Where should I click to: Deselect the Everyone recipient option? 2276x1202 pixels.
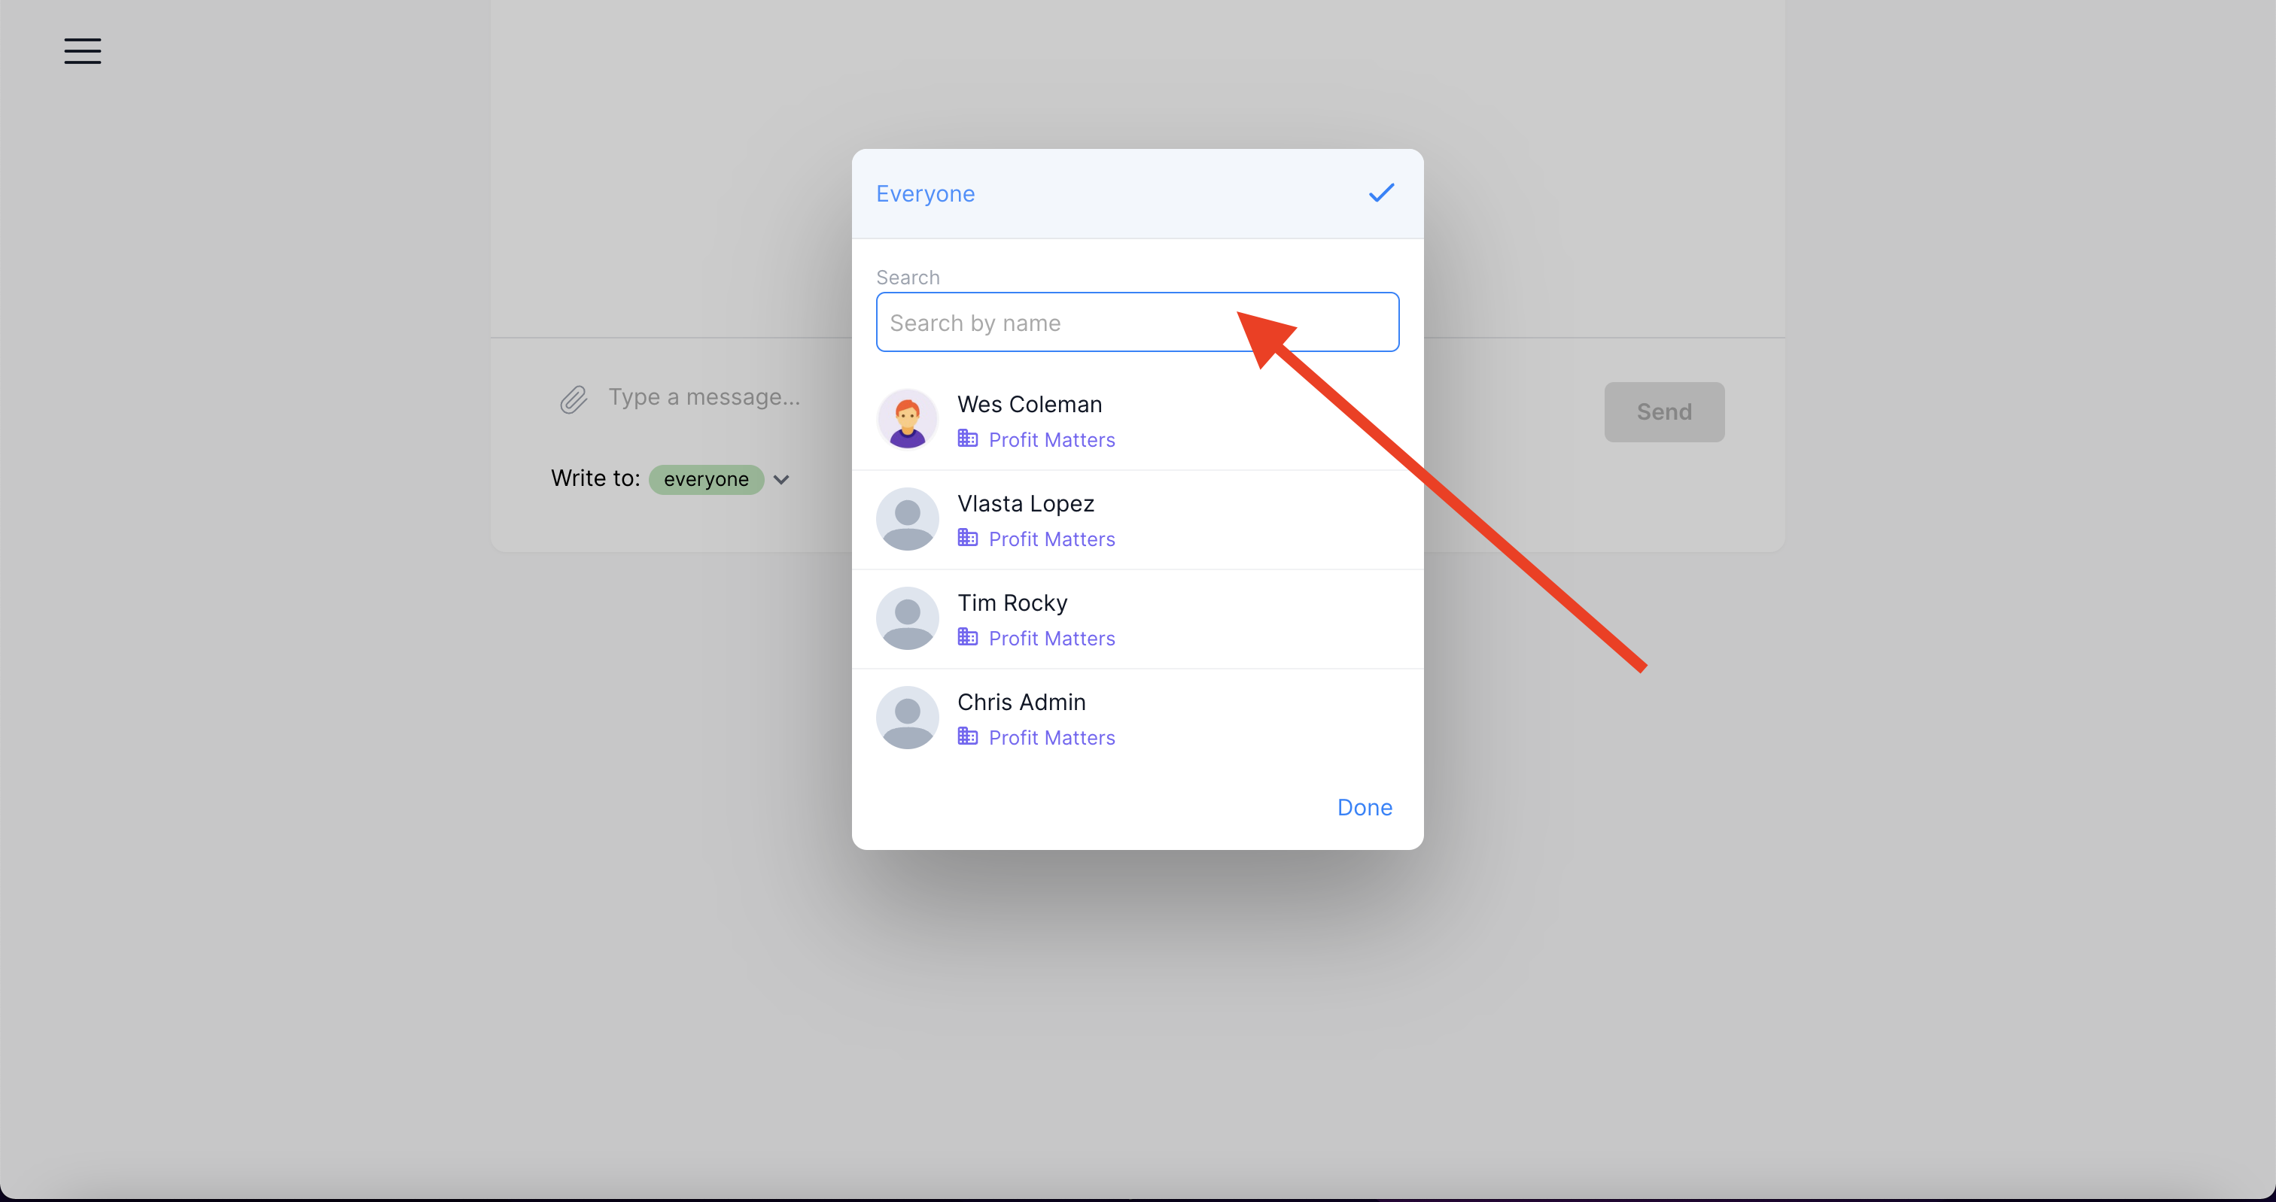(926, 193)
